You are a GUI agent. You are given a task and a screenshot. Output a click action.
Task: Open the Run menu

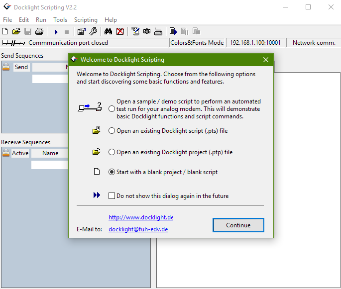41,20
